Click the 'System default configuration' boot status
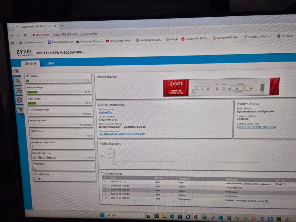The width and height of the screenshot is (296, 222). (x=256, y=112)
